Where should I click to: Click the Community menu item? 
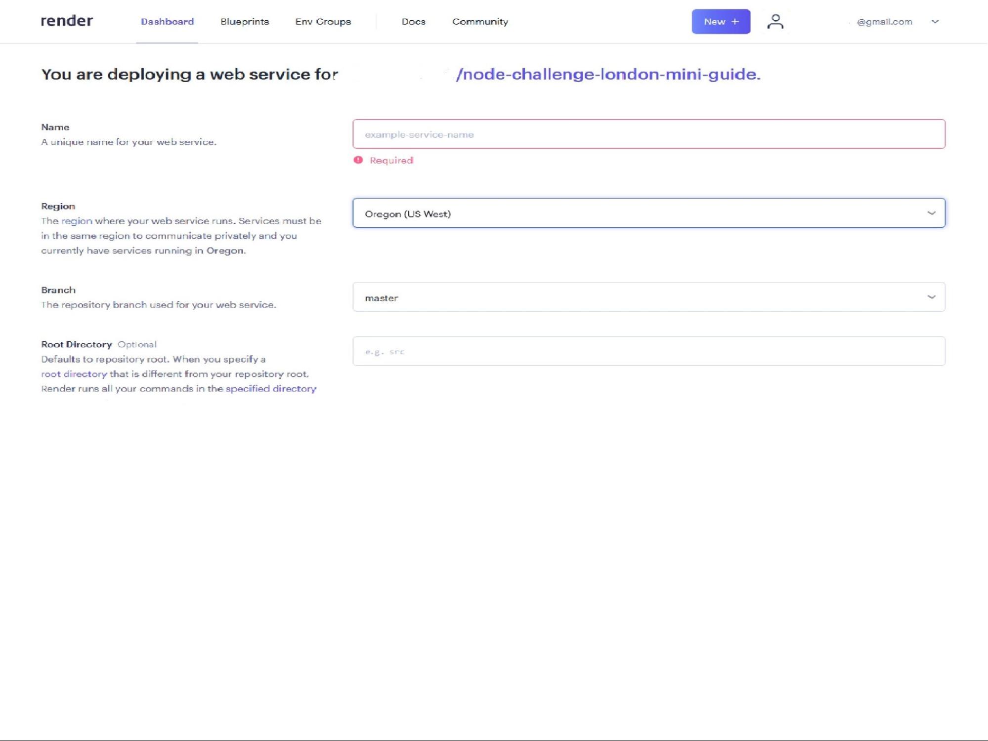tap(479, 21)
